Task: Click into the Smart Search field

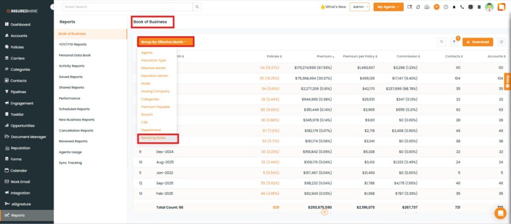Action: 127,7
